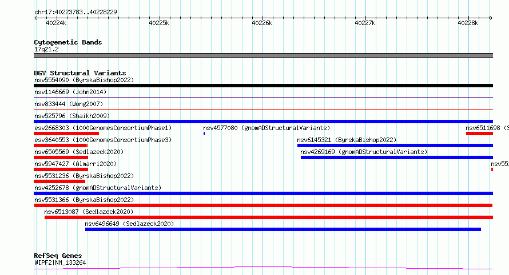Click the nsv4252678 blue bar
509x275 pixels.
pyautogui.click(x=263, y=193)
